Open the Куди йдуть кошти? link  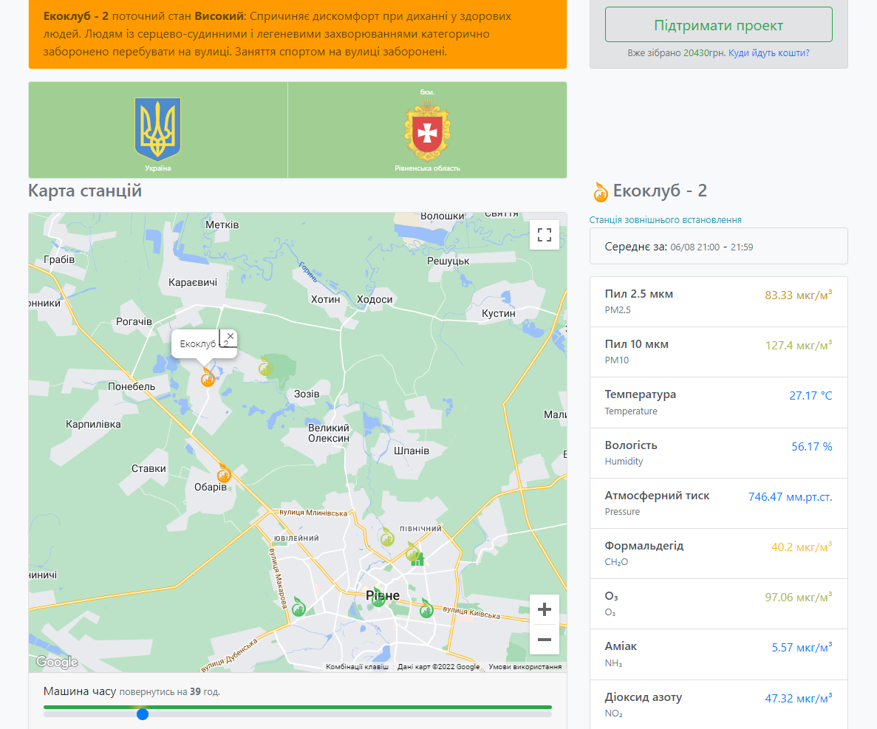coord(768,53)
